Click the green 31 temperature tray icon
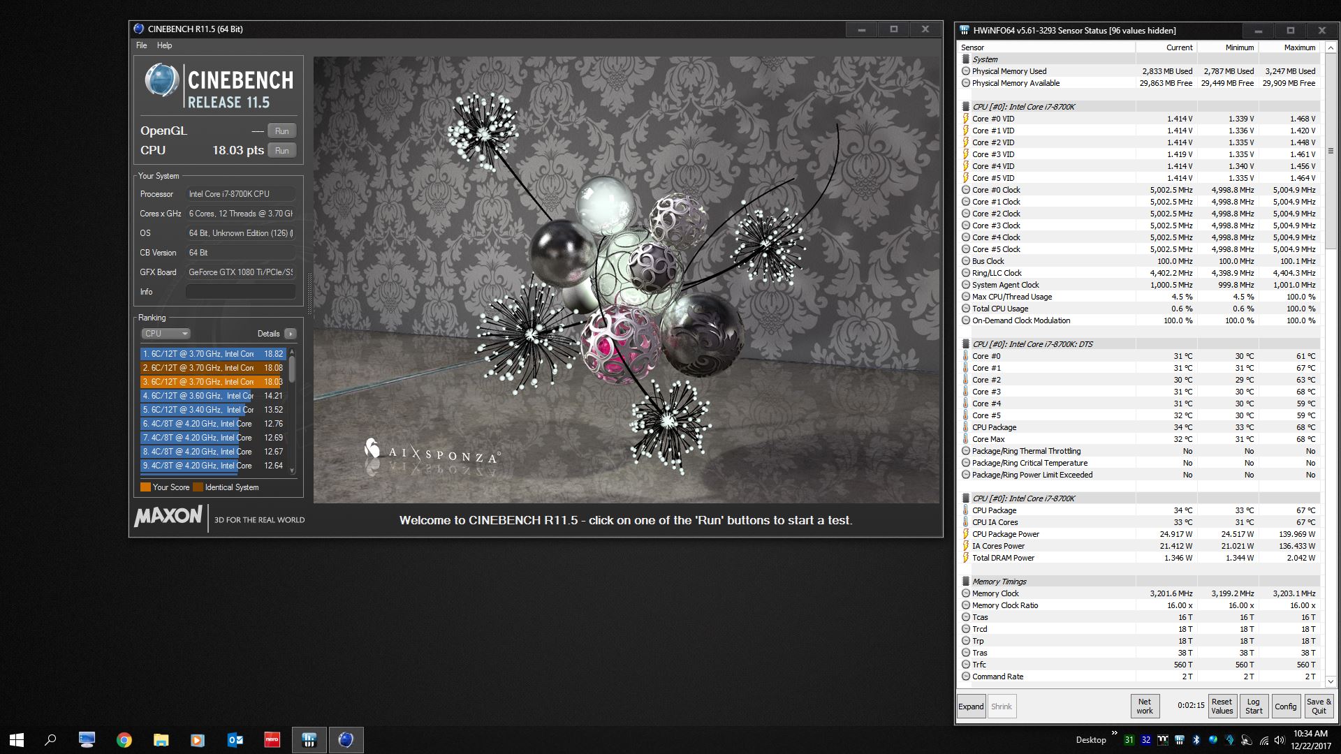Screen dimensions: 1341x754 [x=1129, y=740]
